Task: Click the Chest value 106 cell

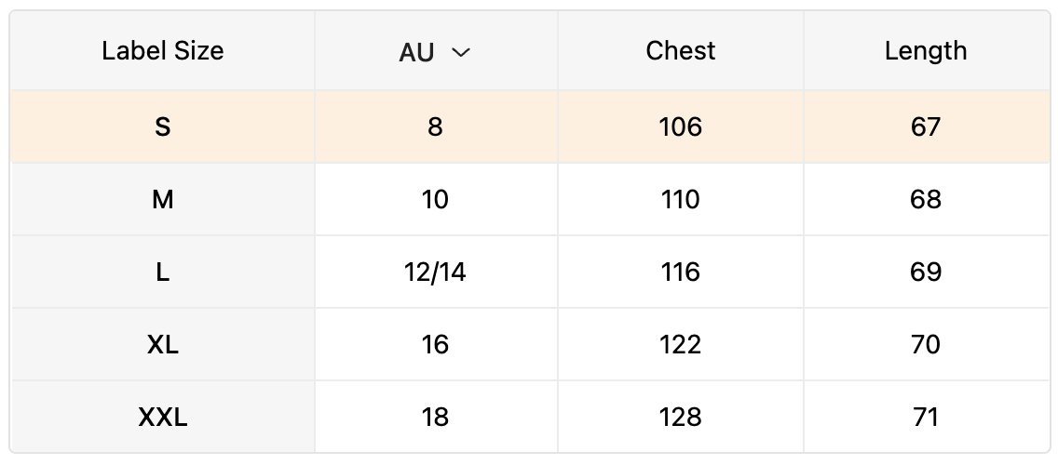Action: point(680,126)
